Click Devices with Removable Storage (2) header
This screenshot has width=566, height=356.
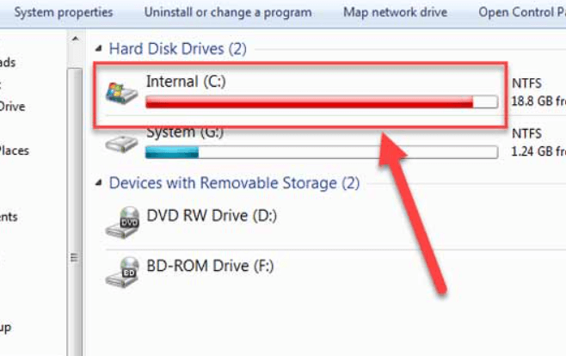234,183
